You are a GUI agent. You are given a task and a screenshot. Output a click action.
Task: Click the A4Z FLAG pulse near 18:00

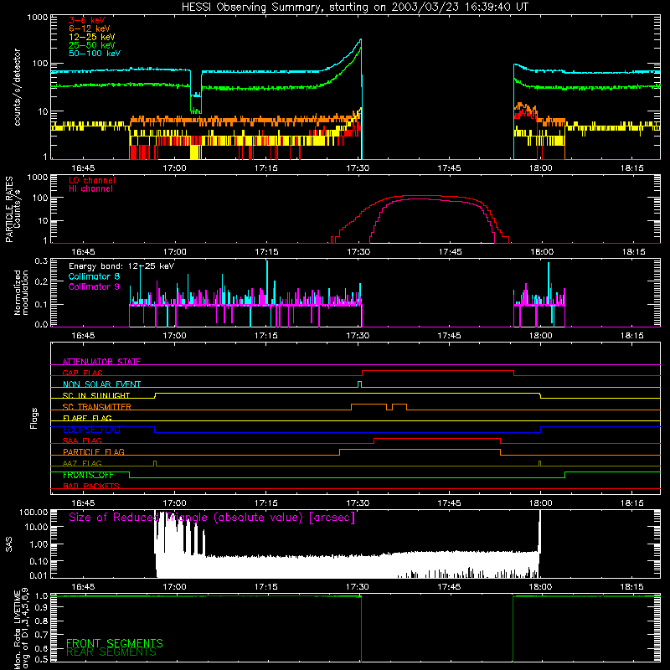[x=539, y=463]
